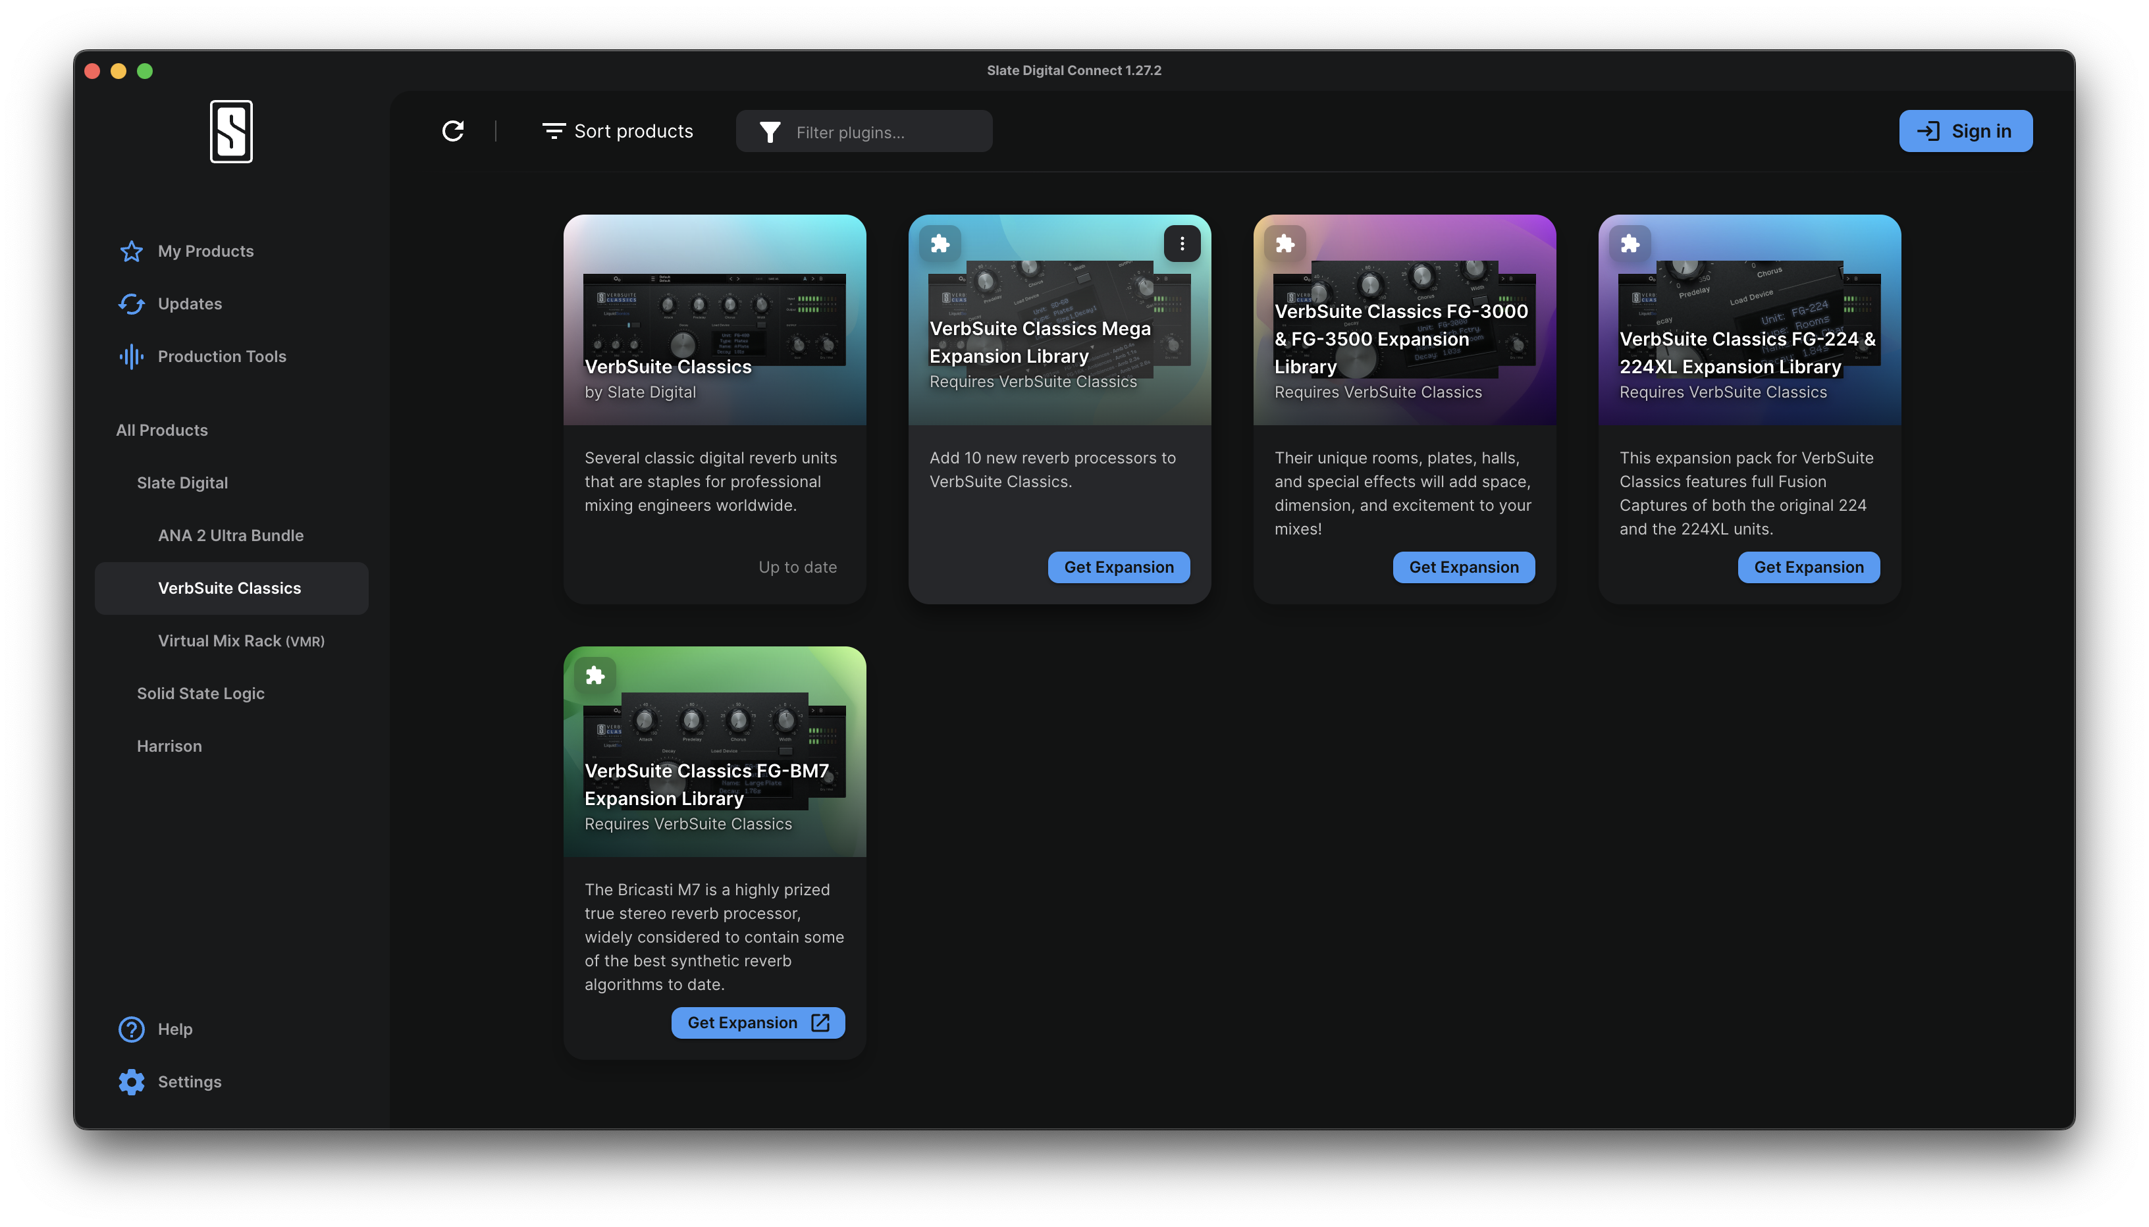2149x1227 pixels.
Task: Click VerbSuite Classics card thumbnail
Action: point(714,319)
